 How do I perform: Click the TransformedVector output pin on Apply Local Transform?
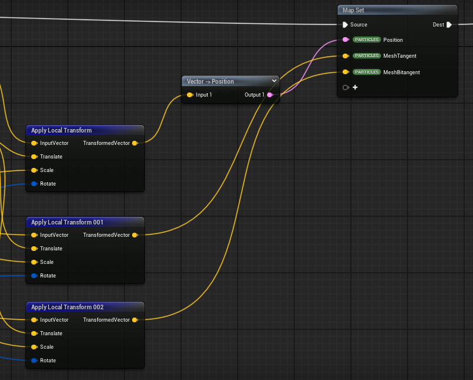pyautogui.click(x=135, y=143)
